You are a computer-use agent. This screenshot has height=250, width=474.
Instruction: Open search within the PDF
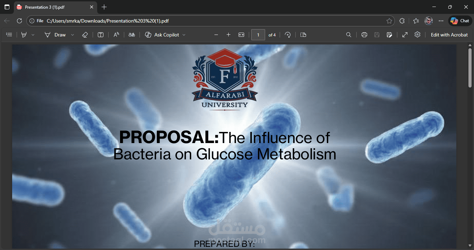pyautogui.click(x=349, y=34)
